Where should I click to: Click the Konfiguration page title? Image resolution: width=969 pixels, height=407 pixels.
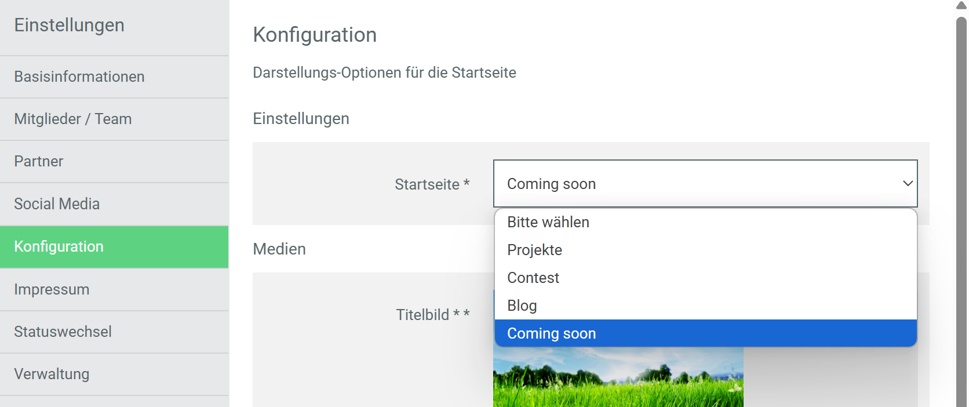(x=315, y=35)
